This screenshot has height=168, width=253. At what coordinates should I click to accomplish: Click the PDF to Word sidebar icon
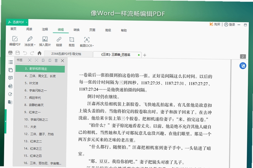tap(10, 86)
